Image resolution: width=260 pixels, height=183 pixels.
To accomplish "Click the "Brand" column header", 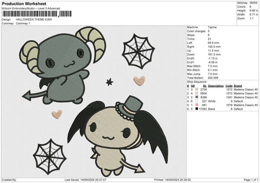I will click(x=238, y=86).
